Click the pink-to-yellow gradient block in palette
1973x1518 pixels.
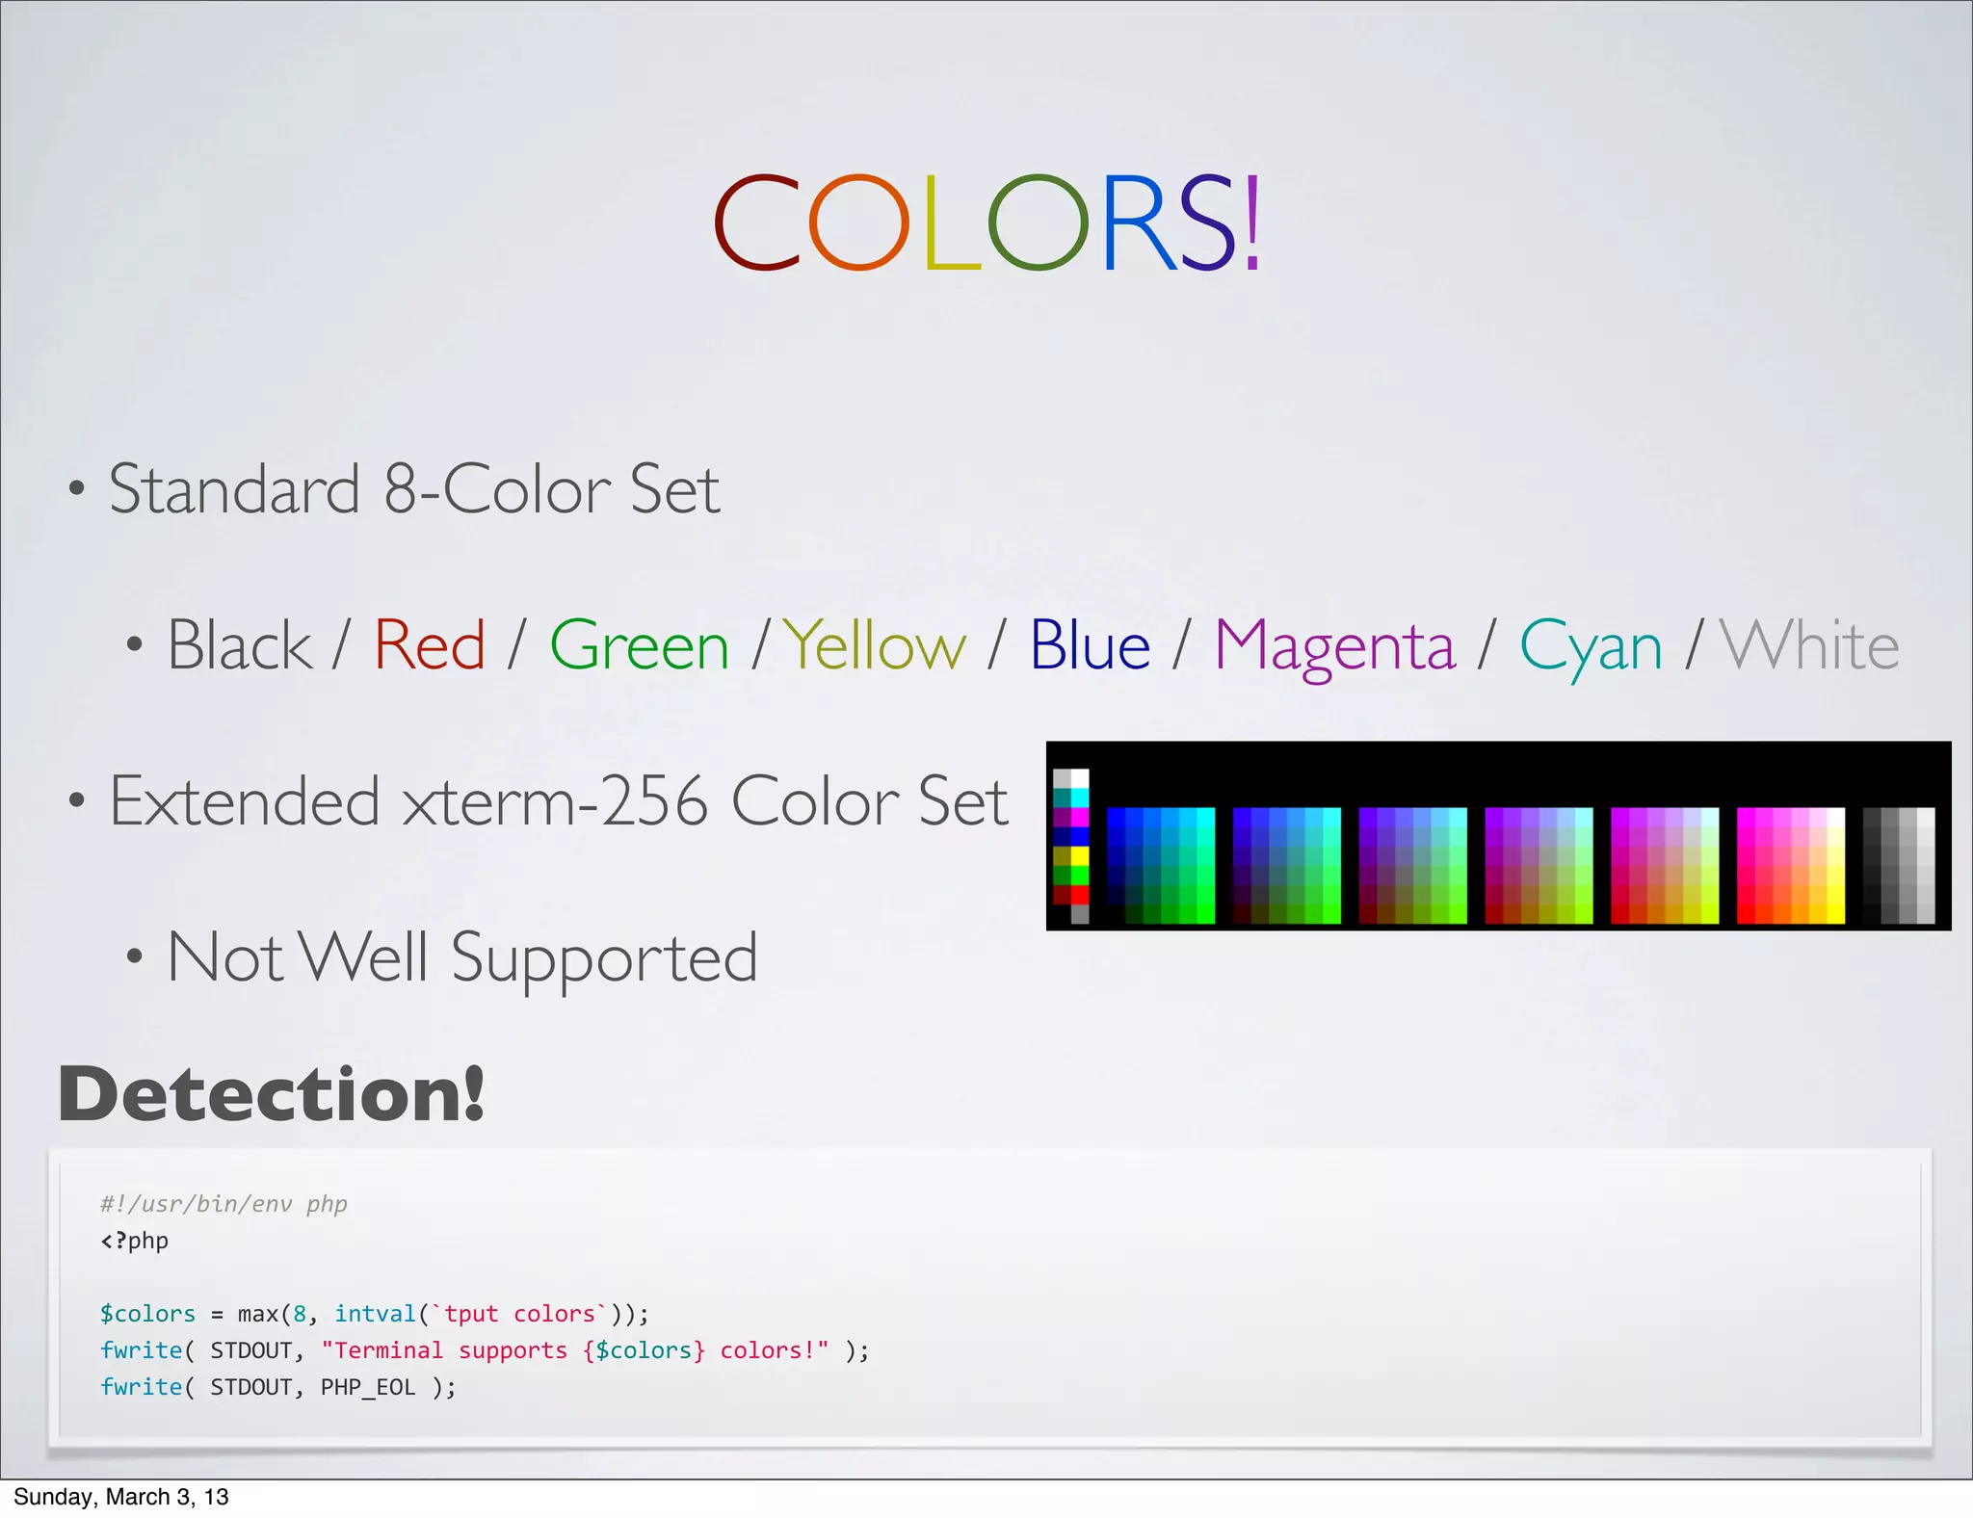1791,866
